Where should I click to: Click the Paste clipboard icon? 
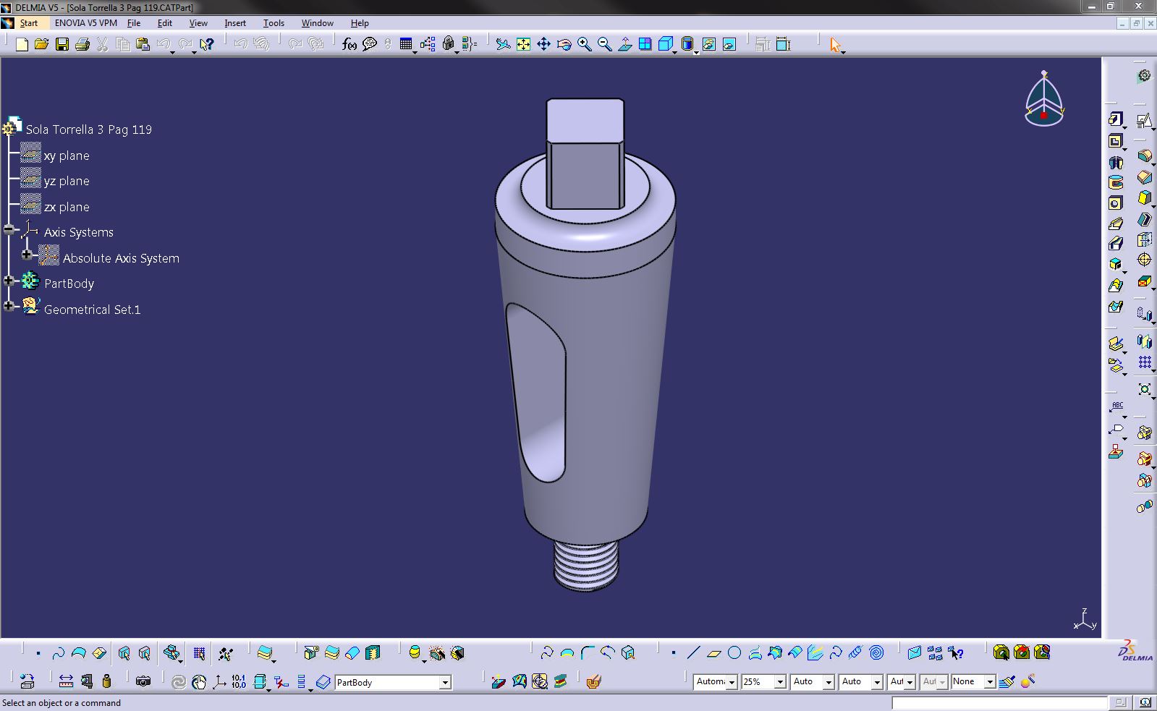143,45
